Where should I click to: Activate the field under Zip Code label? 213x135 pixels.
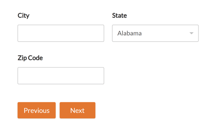(61, 76)
